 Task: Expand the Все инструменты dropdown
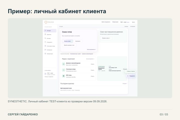[x=90, y=59]
